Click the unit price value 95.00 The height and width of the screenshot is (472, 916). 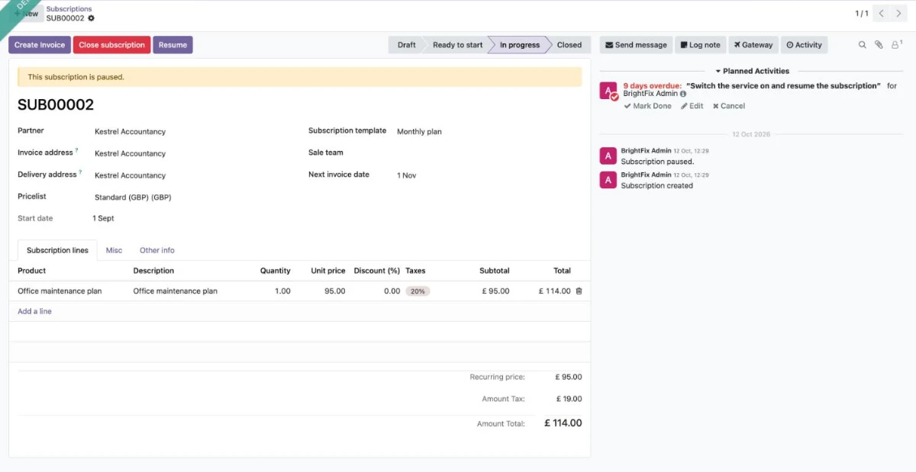pos(334,291)
